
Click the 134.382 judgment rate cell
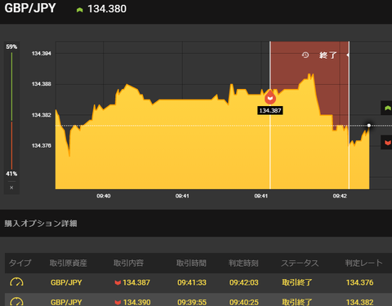coord(359,302)
